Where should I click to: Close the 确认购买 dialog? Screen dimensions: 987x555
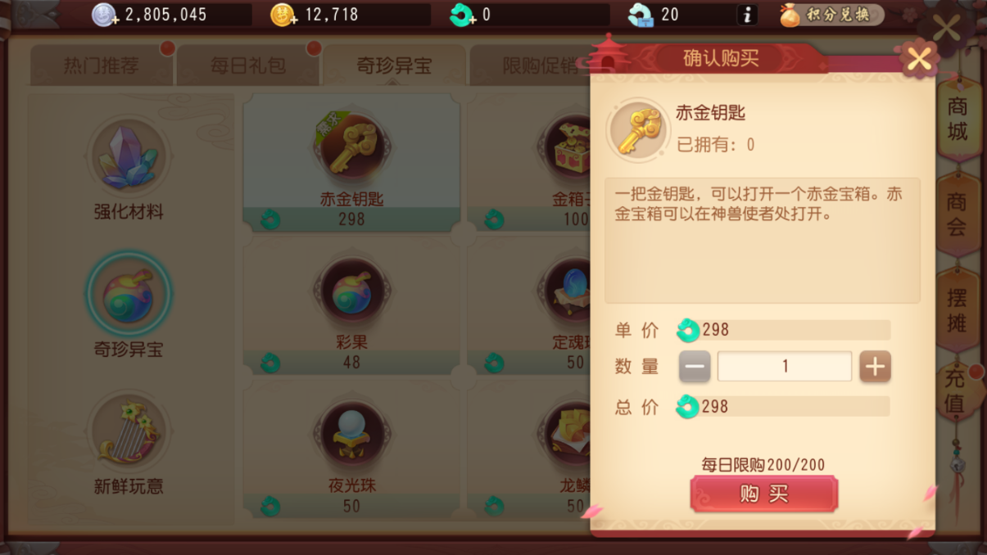point(918,58)
